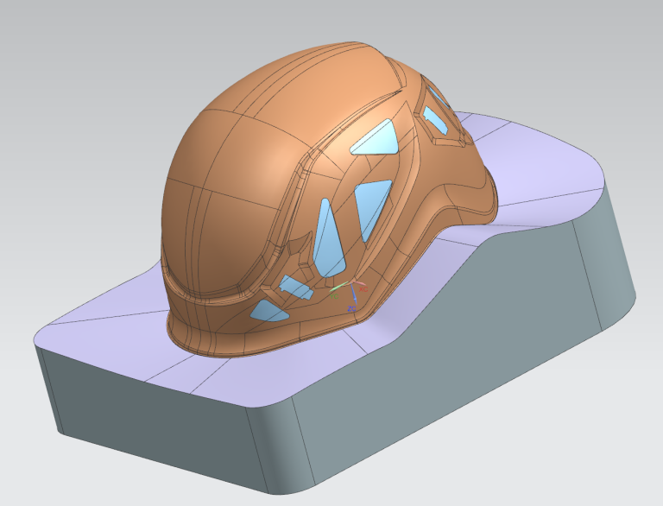
Task: Click the green YC axis label
Action: click(334, 296)
